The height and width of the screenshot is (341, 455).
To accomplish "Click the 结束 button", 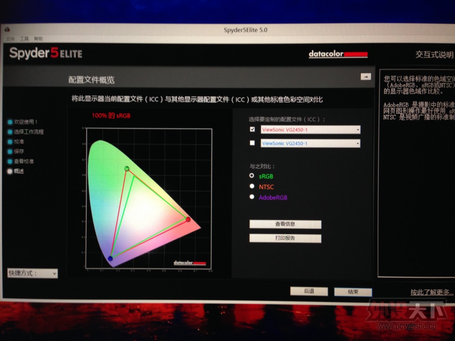I will 353,292.
